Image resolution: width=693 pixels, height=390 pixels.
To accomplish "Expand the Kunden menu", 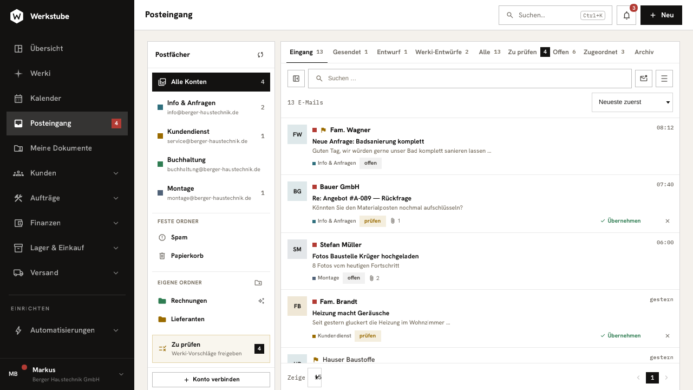I will 67,173.
